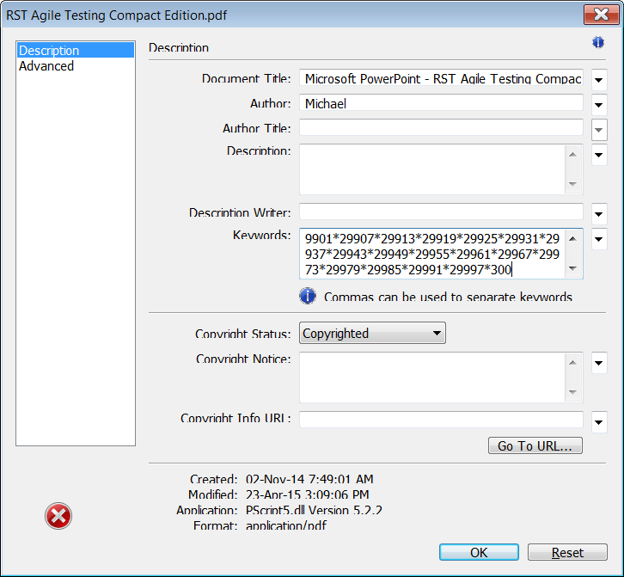Viewport: 624px width, 577px height.
Task: Click the red error X icon
Action: 58,516
